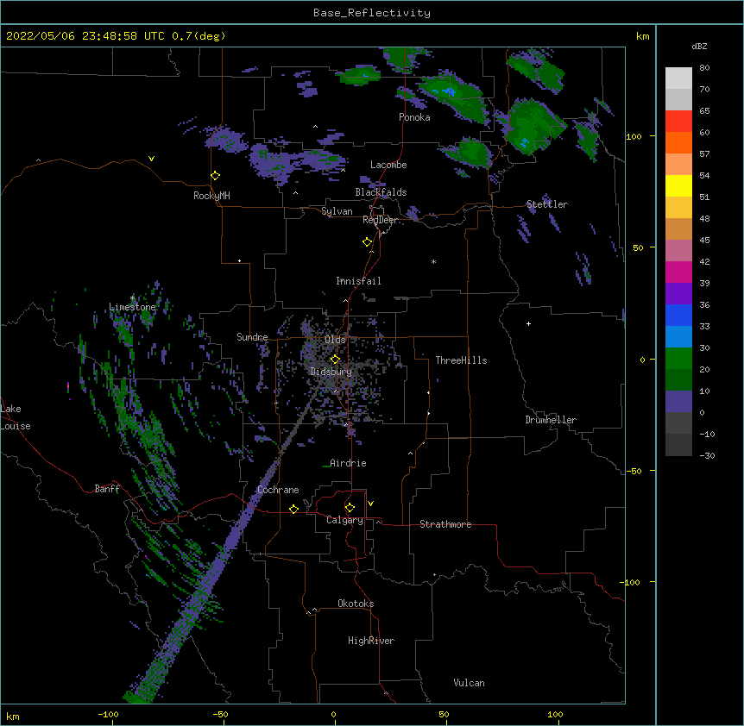Click the dBZ legend heading
Image resolution: width=744 pixels, height=726 pixels.
point(699,46)
